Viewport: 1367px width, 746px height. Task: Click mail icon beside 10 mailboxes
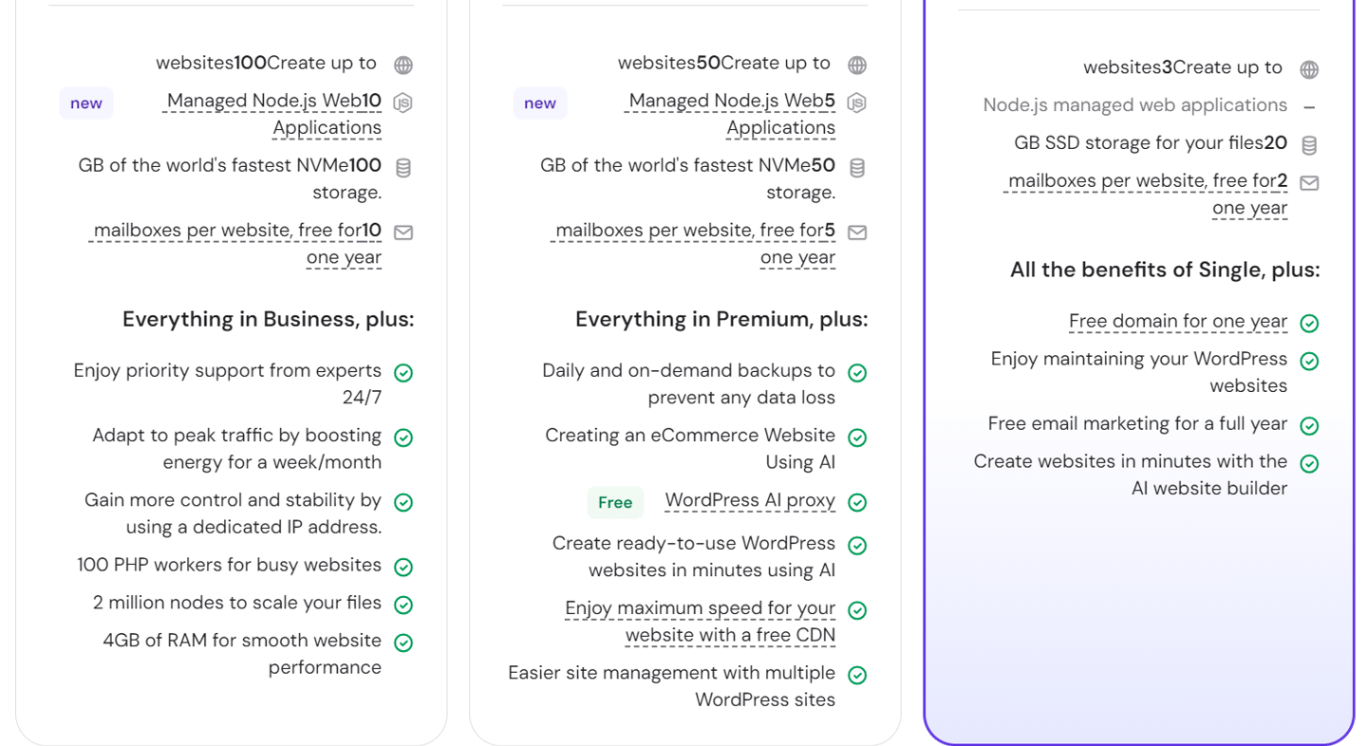pyautogui.click(x=403, y=233)
